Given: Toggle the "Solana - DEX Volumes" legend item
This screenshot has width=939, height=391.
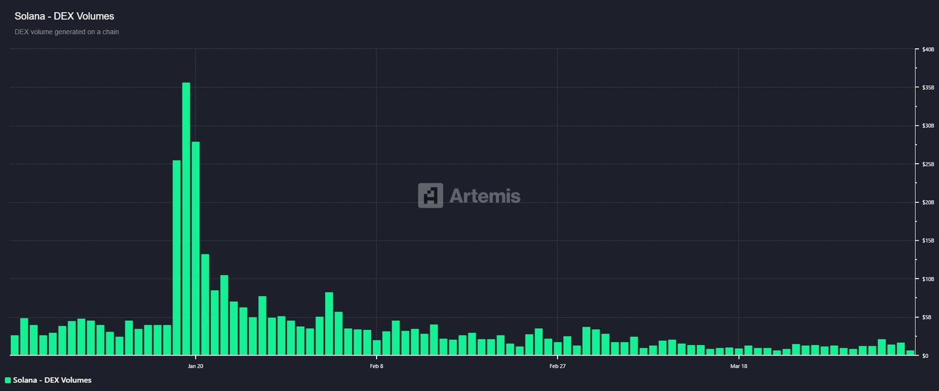Looking at the screenshot, I should [x=52, y=380].
